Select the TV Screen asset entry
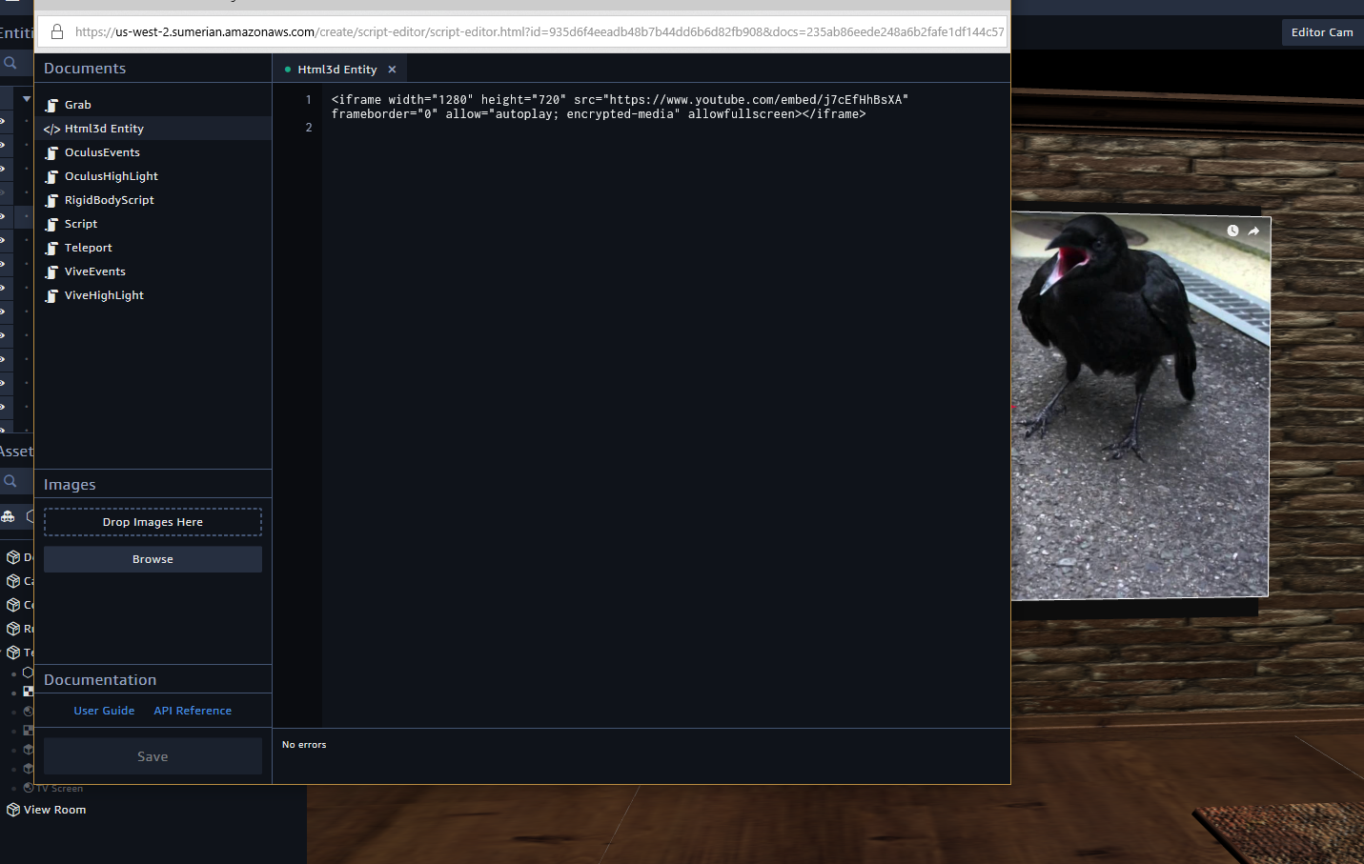 tap(59, 788)
